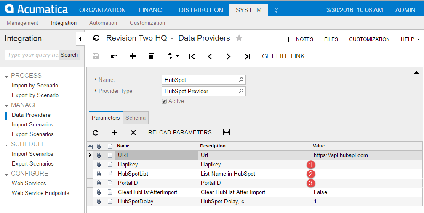Go to the first record

click(x=192, y=56)
